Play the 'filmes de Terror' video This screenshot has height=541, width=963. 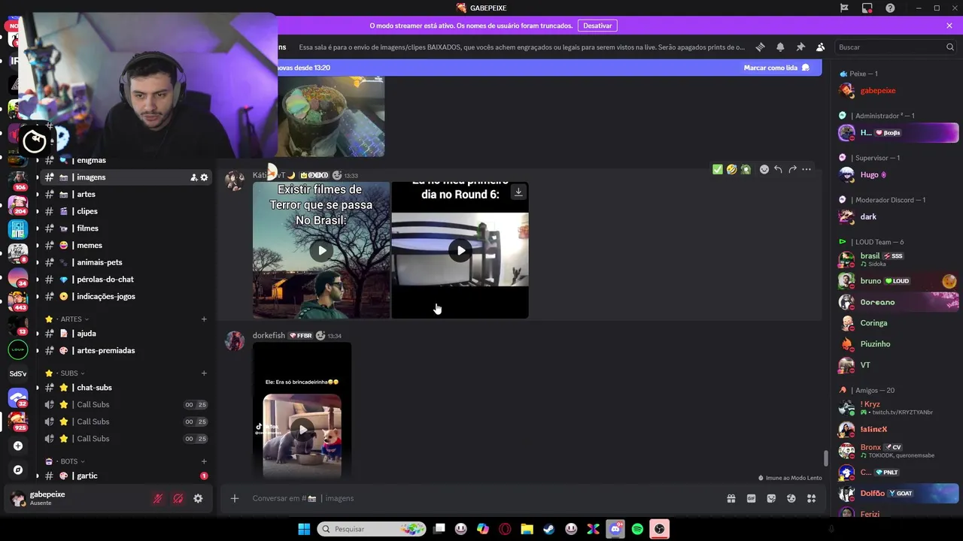(x=321, y=250)
